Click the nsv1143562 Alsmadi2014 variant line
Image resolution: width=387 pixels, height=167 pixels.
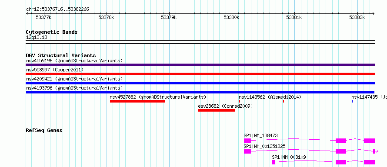click(x=262, y=101)
